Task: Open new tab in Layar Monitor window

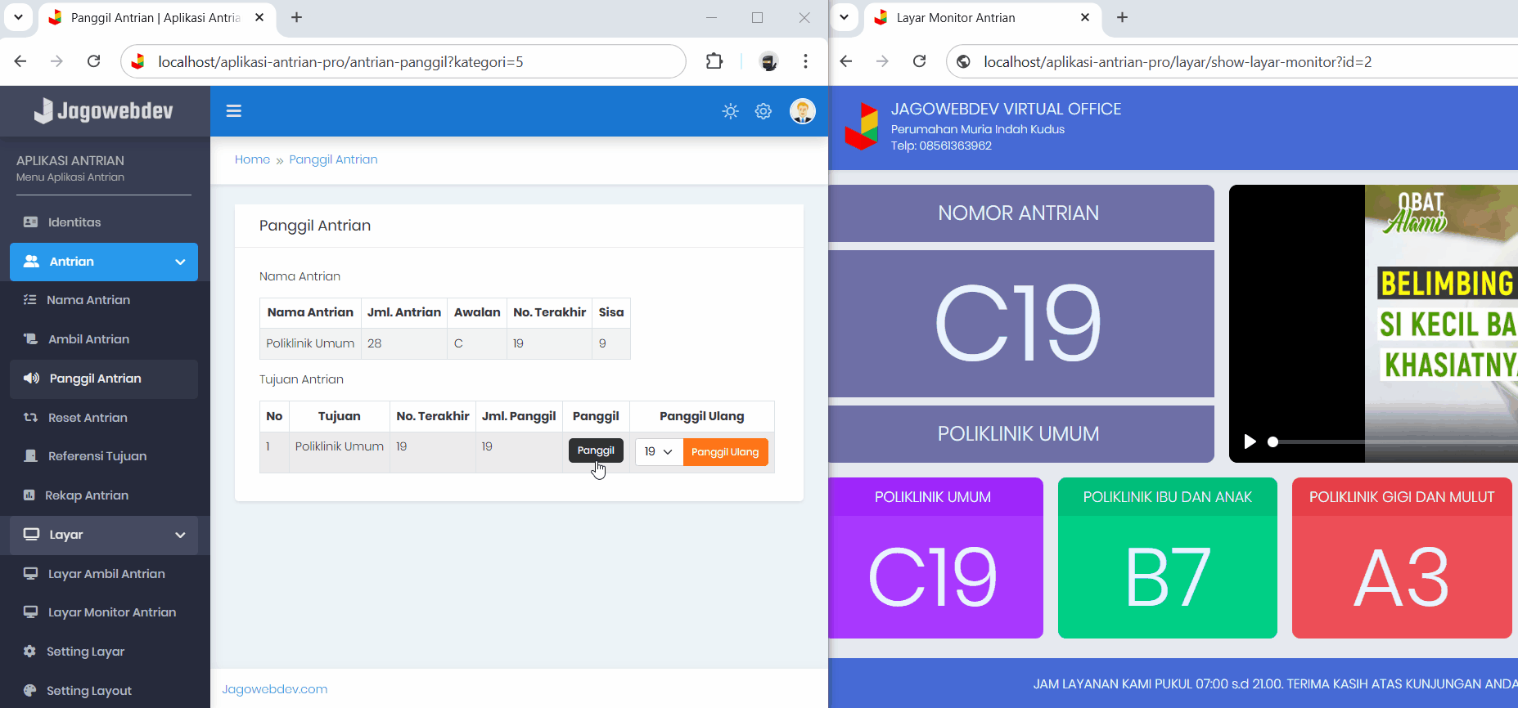Action: pos(1123,17)
